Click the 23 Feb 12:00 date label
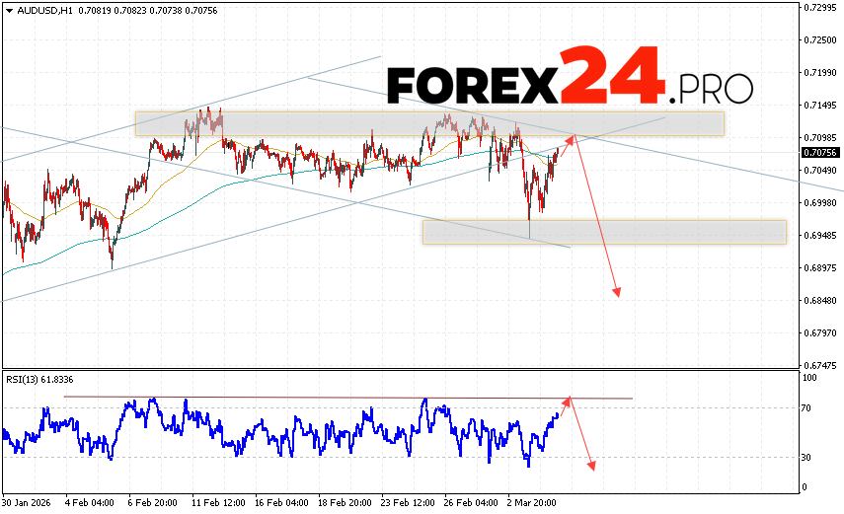 (x=408, y=502)
